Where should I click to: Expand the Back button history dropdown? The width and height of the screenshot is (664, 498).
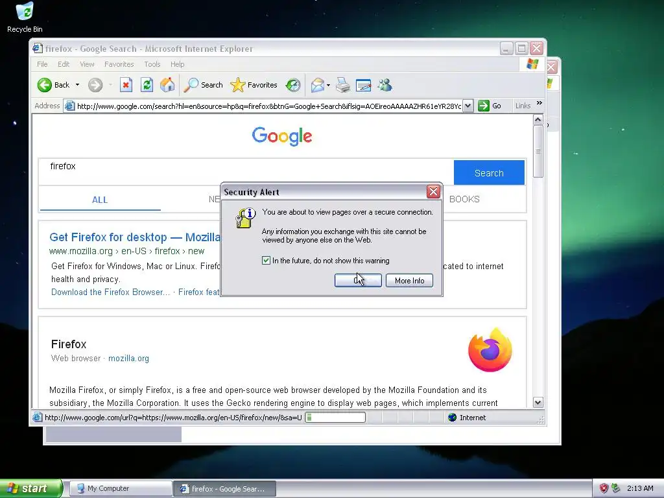tap(78, 85)
